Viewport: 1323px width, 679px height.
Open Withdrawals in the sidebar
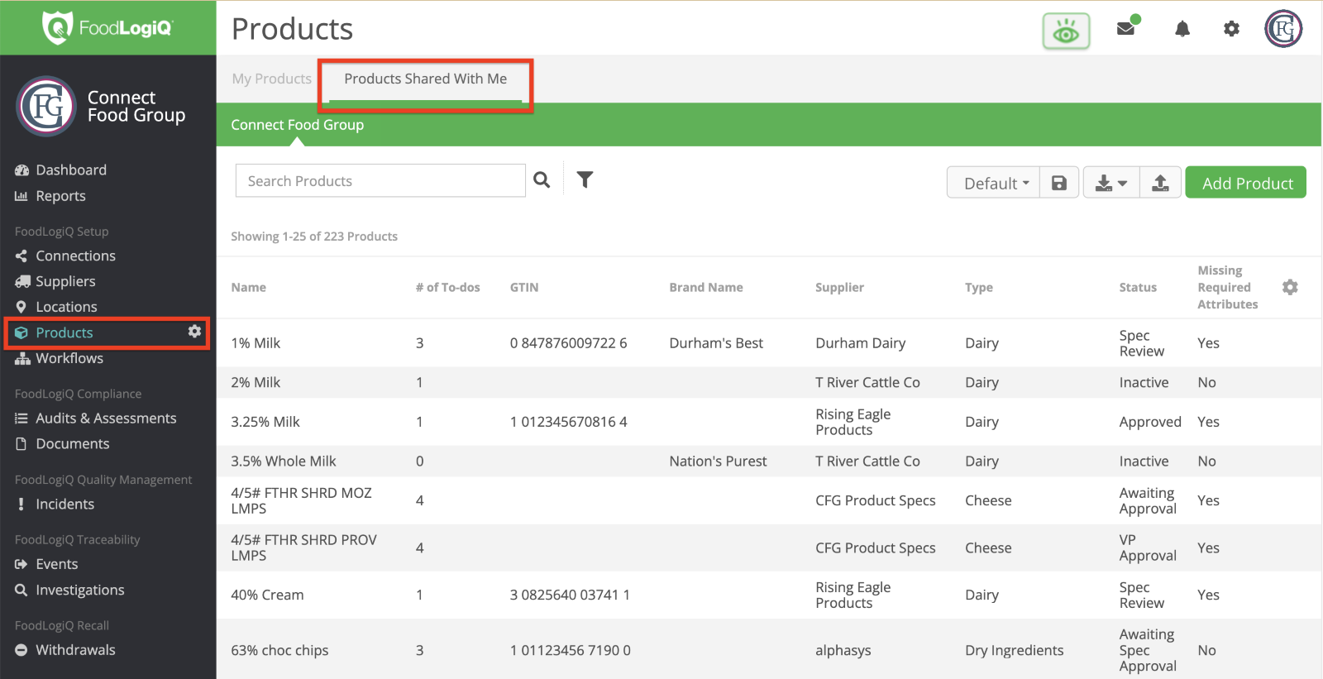point(75,650)
